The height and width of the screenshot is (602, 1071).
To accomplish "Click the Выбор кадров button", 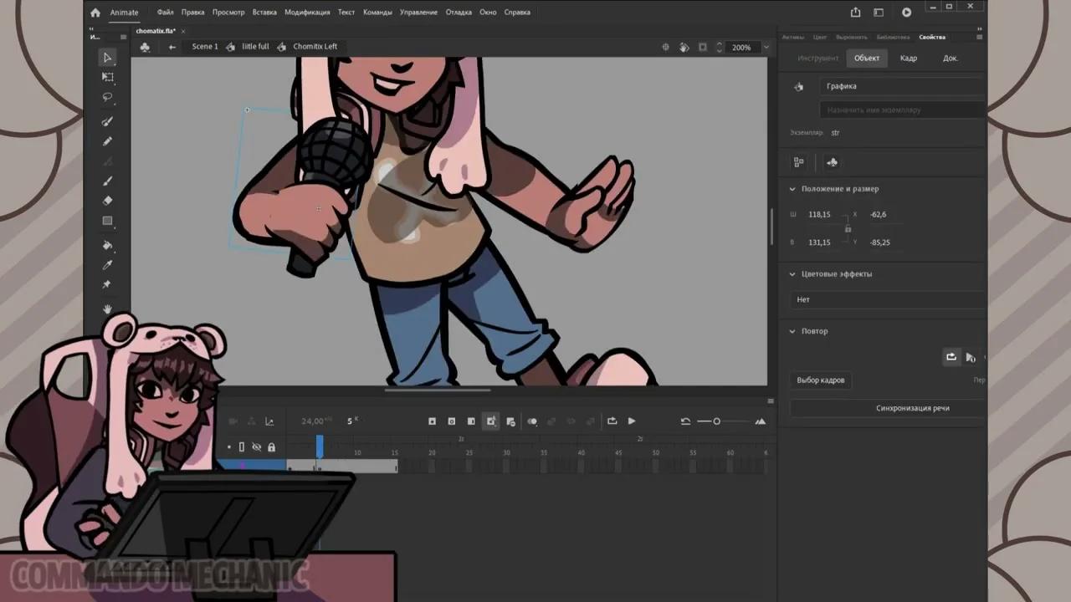I will (x=820, y=380).
